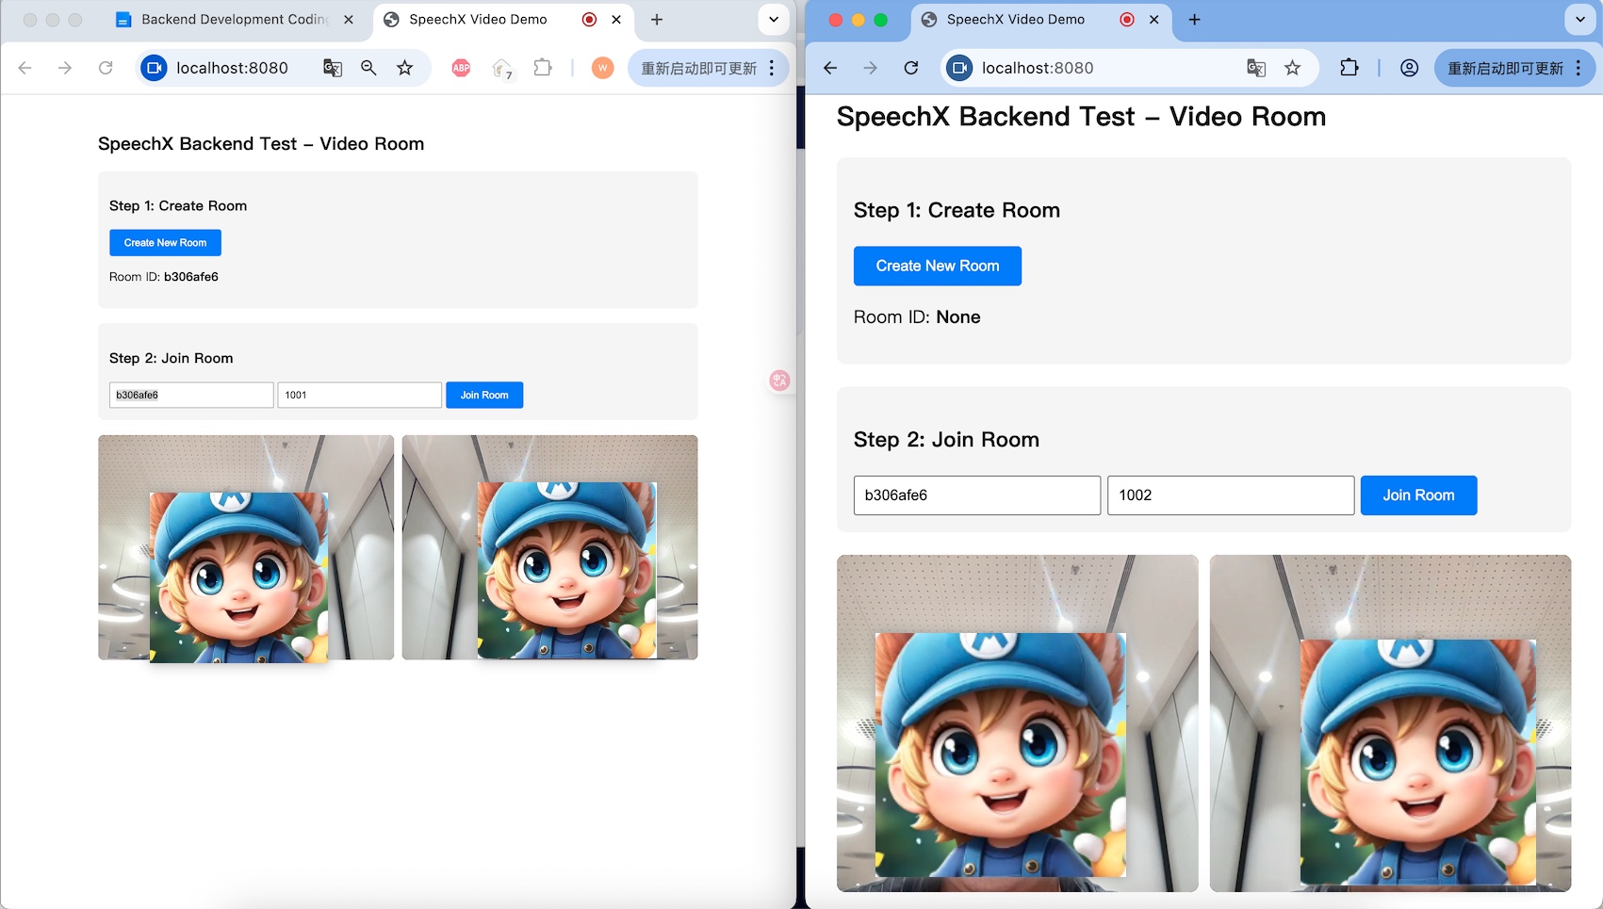Focus room ID field in left window

(191, 396)
